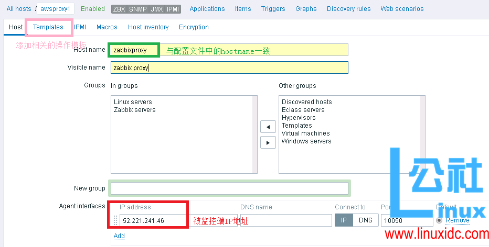Open the Graphs link
489x247 pixels.
click(x=306, y=9)
